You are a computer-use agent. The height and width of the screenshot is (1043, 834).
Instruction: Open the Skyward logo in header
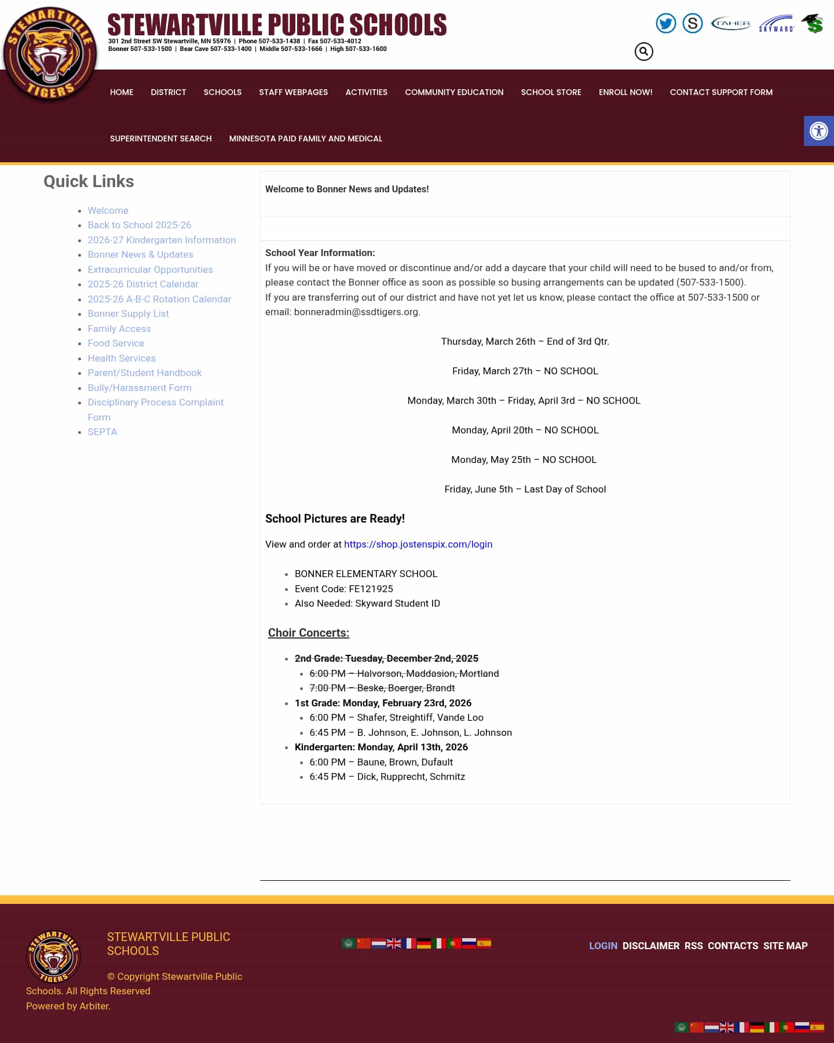(776, 24)
